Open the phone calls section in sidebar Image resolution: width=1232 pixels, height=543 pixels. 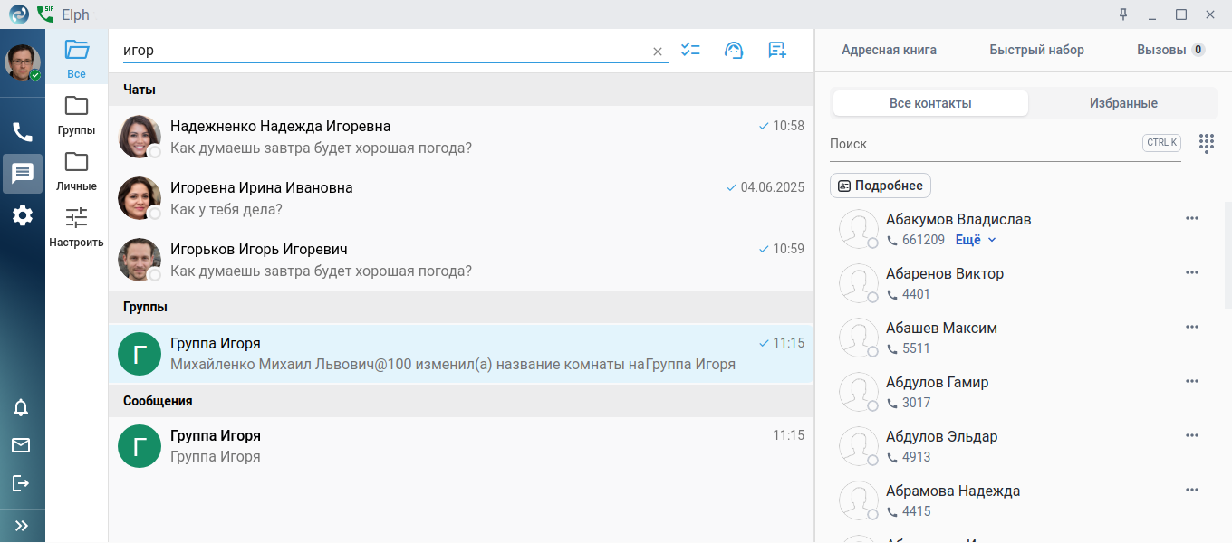[x=22, y=132]
